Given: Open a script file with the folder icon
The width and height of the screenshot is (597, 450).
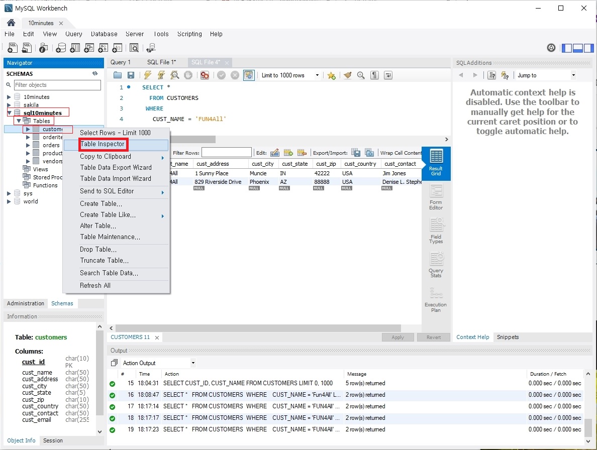Looking at the screenshot, I should tap(118, 75).
